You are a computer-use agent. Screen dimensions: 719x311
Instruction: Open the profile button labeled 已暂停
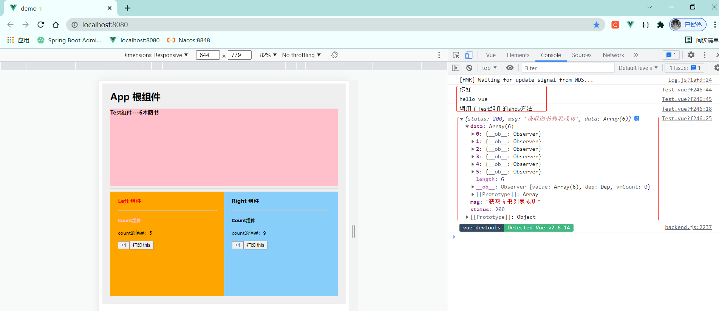pyautogui.click(x=688, y=25)
